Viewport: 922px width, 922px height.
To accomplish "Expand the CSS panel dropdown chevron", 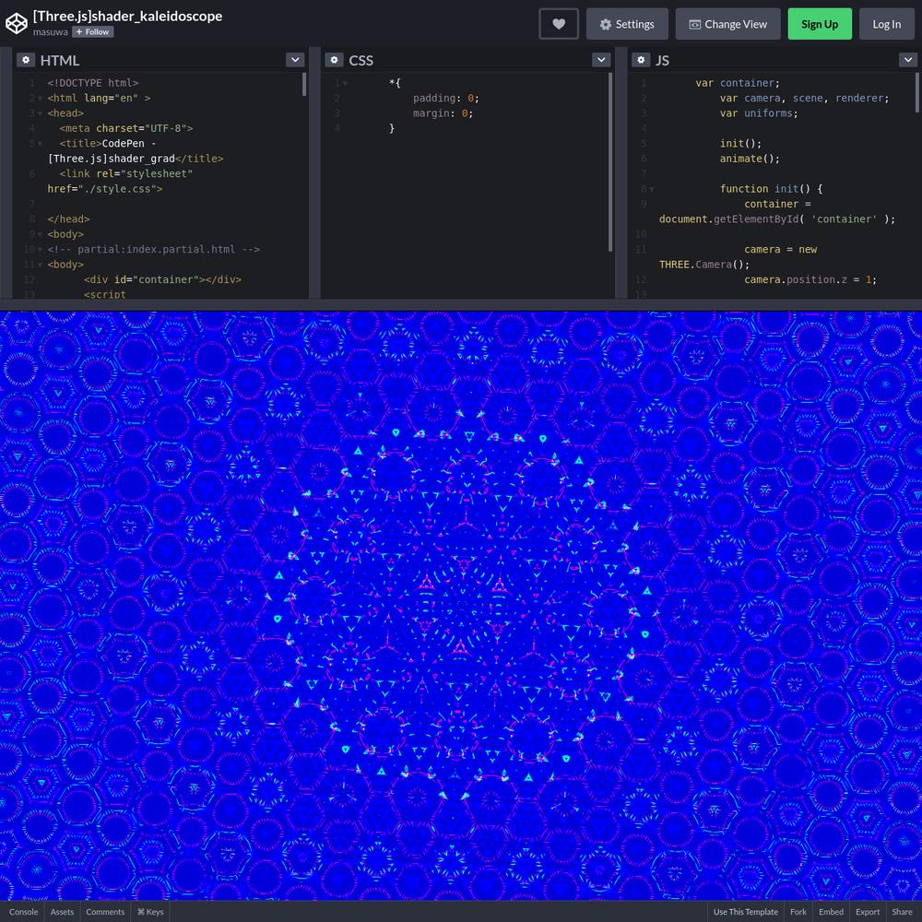I will pyautogui.click(x=601, y=60).
